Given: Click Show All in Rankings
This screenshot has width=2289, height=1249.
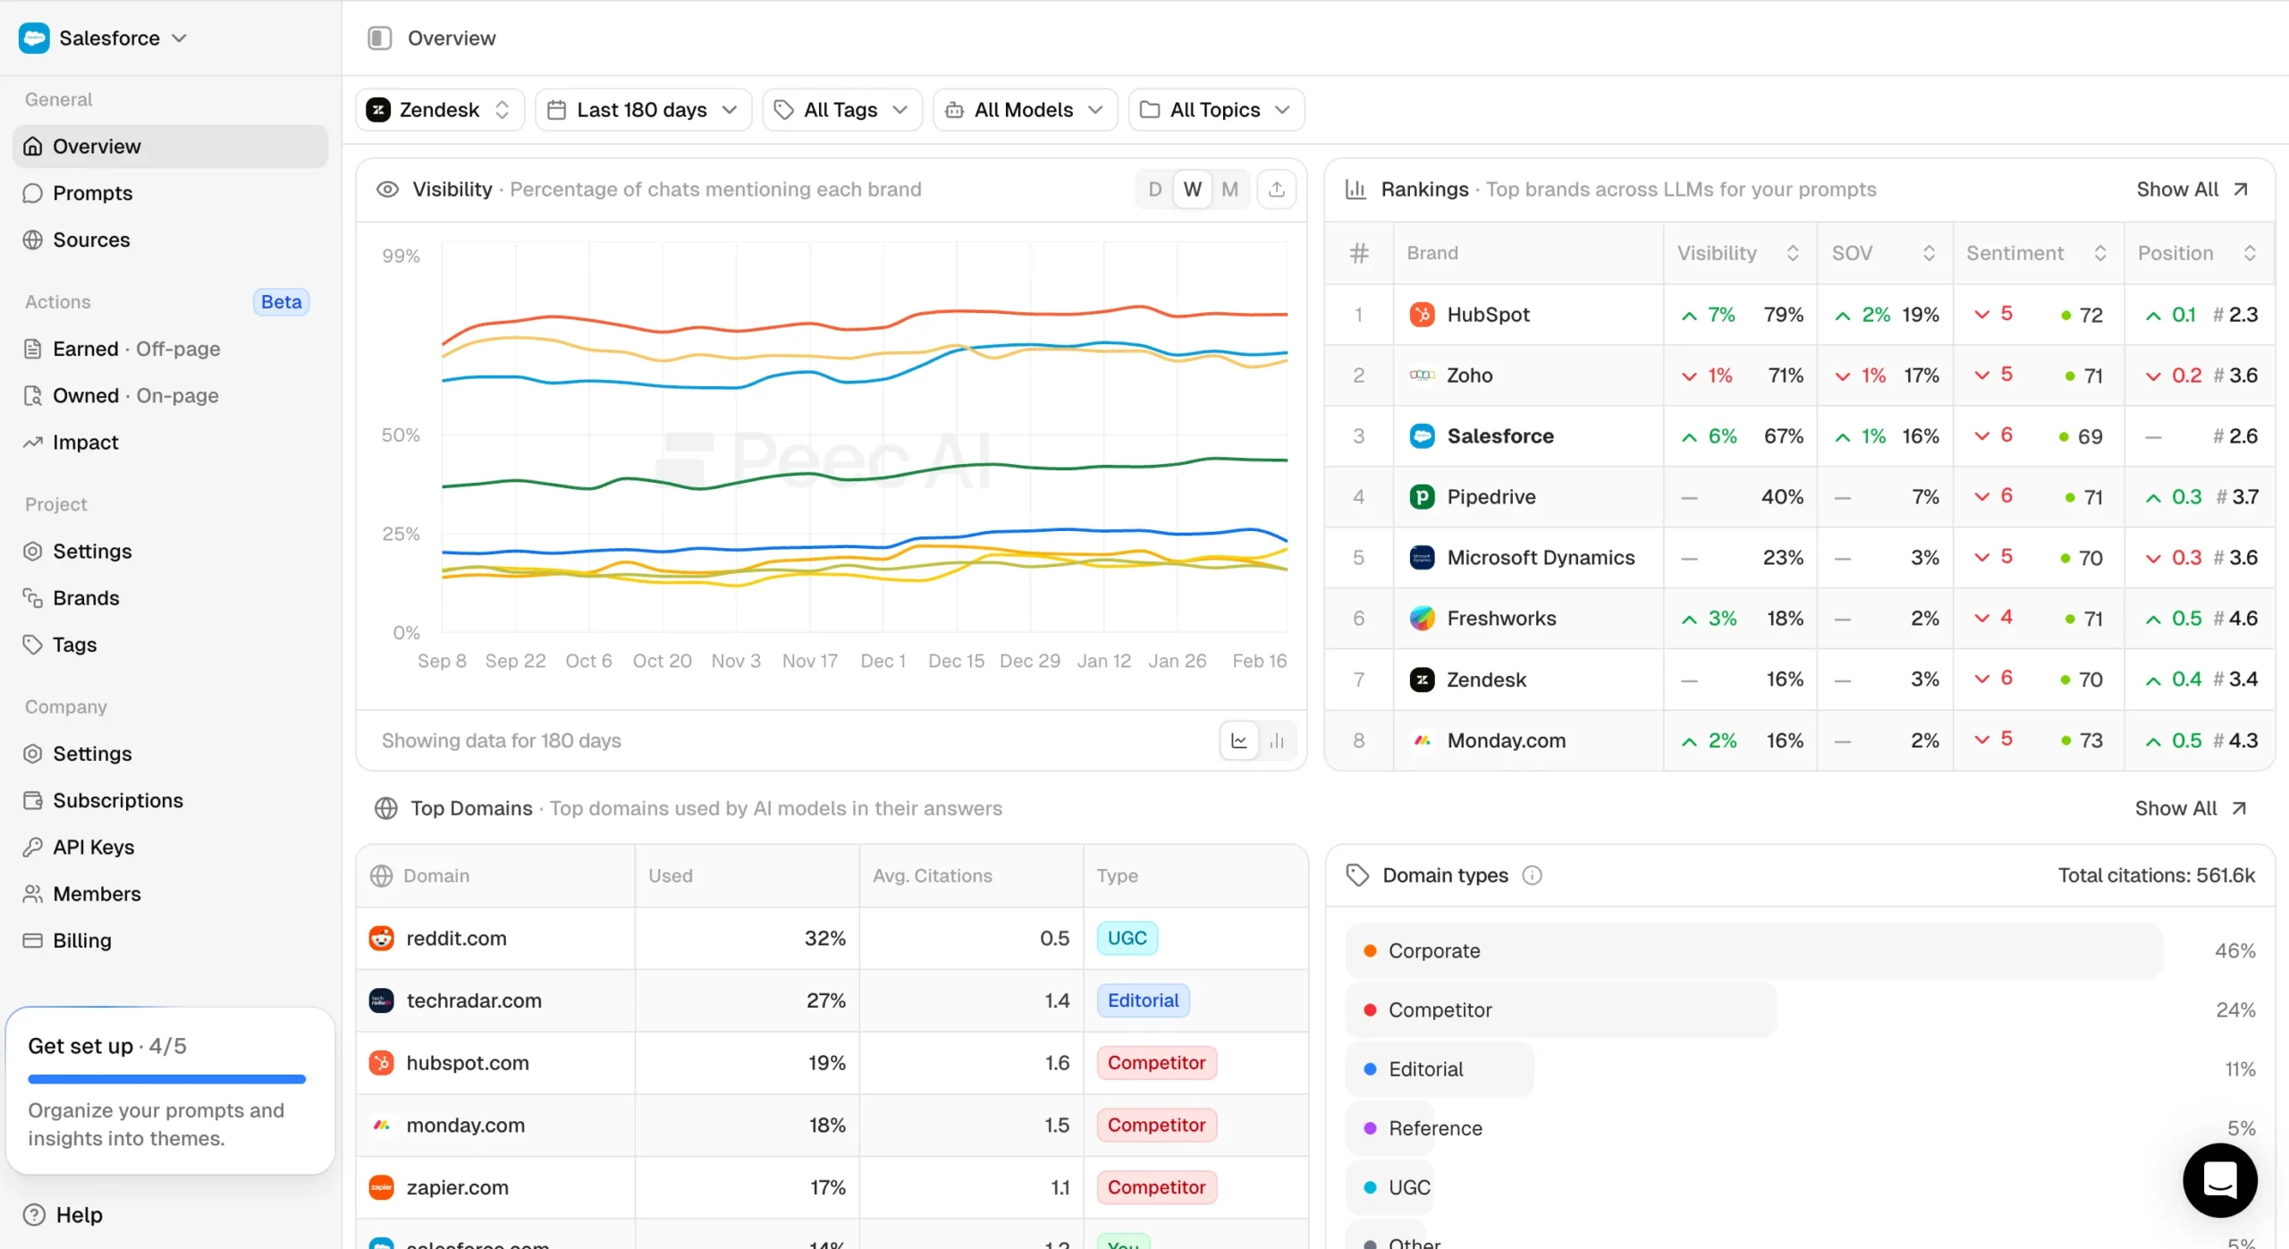Looking at the screenshot, I should pyautogui.click(x=2192, y=190).
